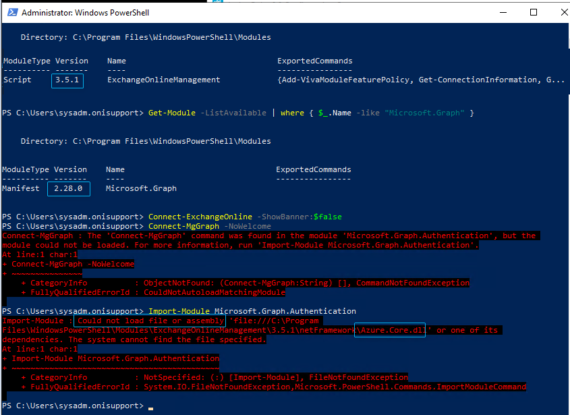Click the last prompt's blinking cursor
The image size is (570, 415).
click(x=151, y=408)
